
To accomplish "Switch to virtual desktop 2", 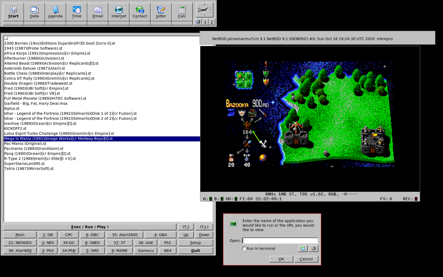I will [211, 22].
